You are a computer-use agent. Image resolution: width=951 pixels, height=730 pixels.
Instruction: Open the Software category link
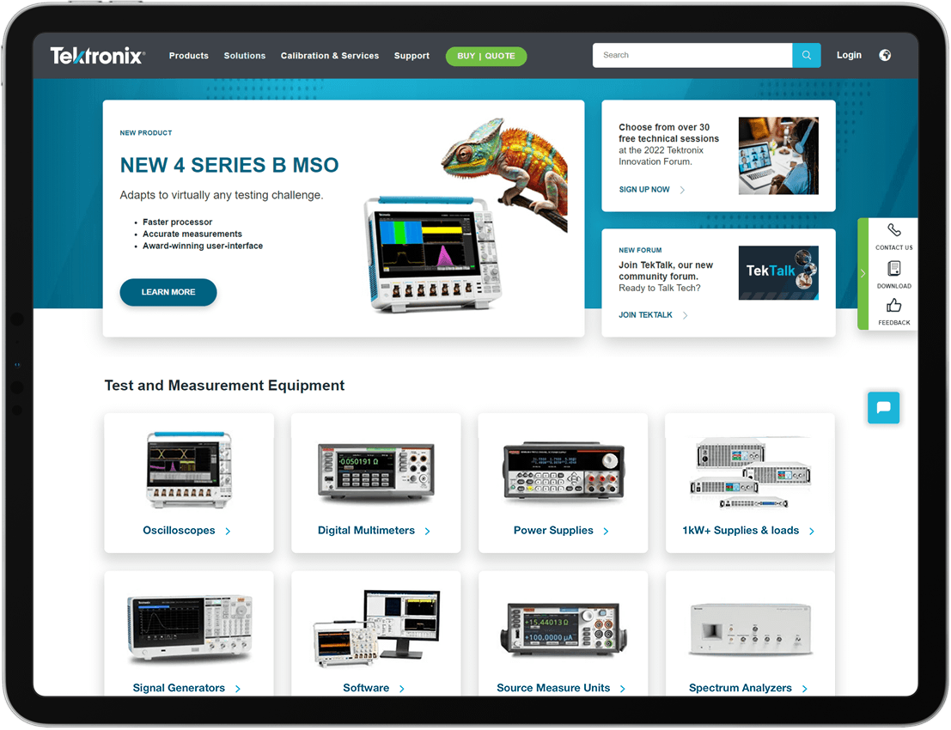point(366,688)
